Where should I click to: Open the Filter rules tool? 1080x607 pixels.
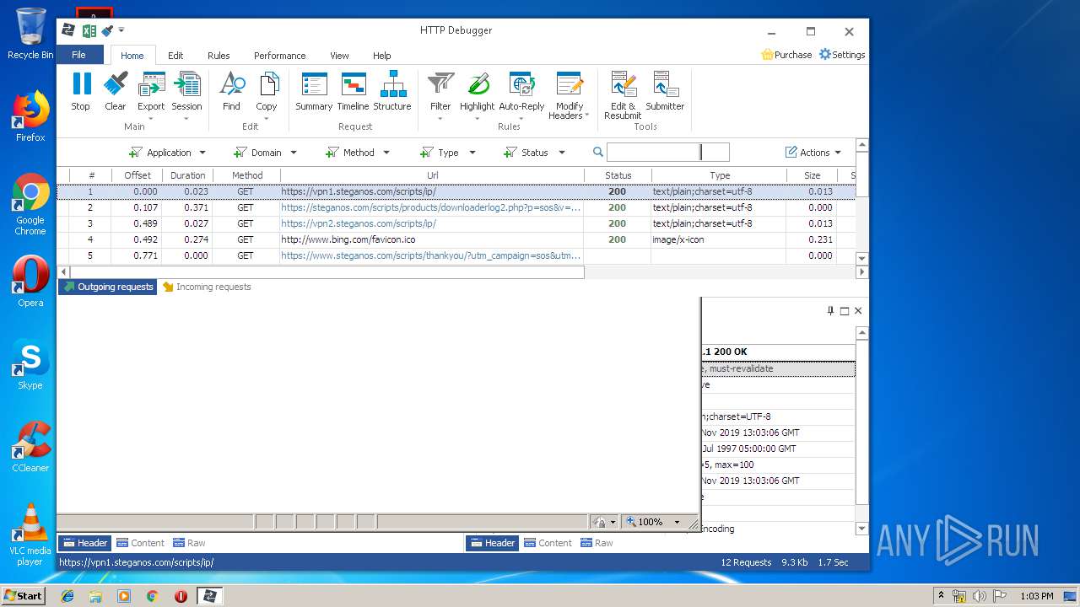tap(440, 94)
